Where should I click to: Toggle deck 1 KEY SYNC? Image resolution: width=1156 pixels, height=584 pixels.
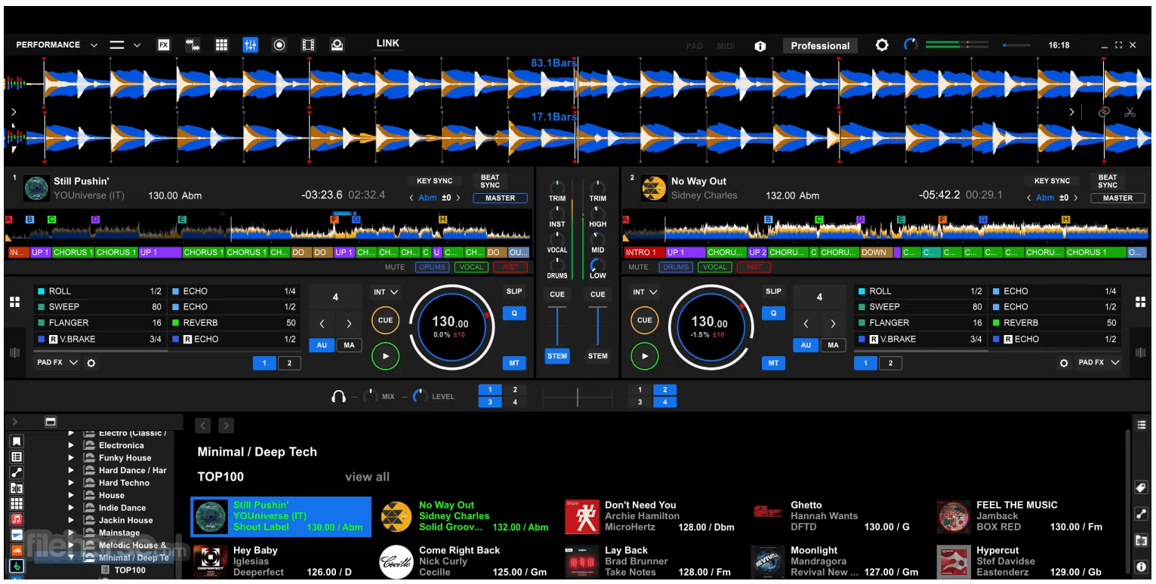click(x=435, y=181)
